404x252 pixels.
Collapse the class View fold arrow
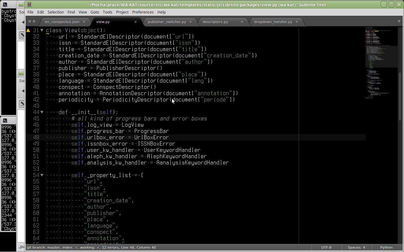tap(42, 30)
